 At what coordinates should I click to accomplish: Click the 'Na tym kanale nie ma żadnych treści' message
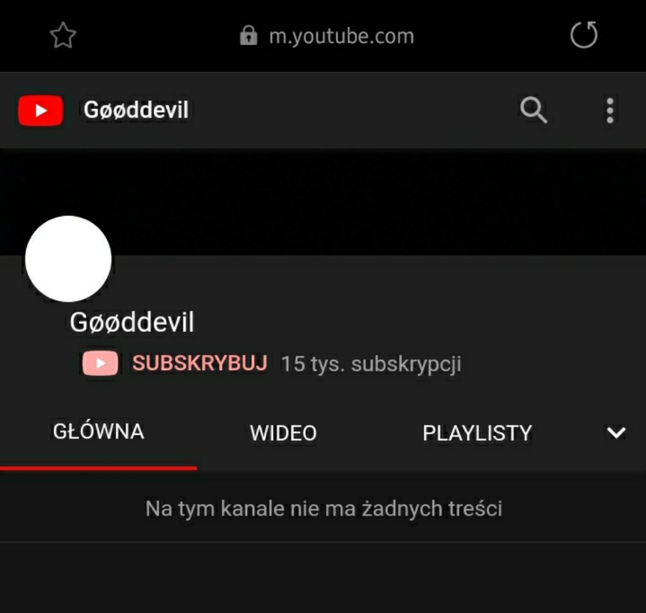[324, 508]
